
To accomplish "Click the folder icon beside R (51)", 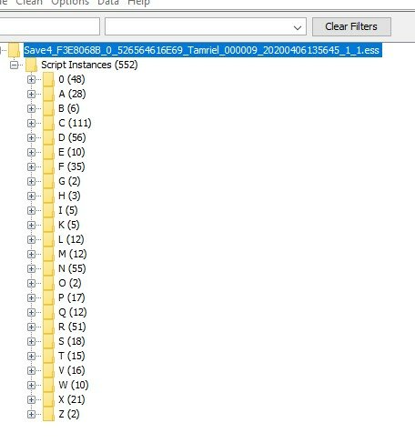I will 48,327.
